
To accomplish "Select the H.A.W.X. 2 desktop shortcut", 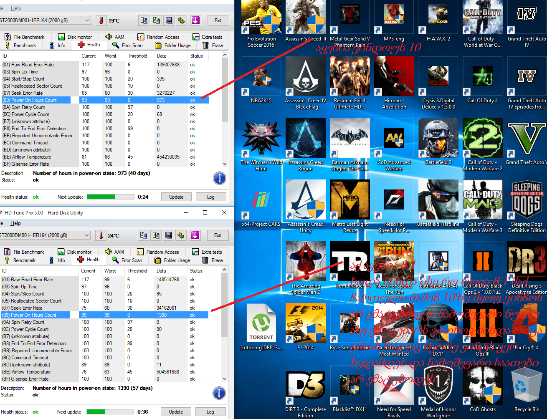I will click(x=438, y=21).
